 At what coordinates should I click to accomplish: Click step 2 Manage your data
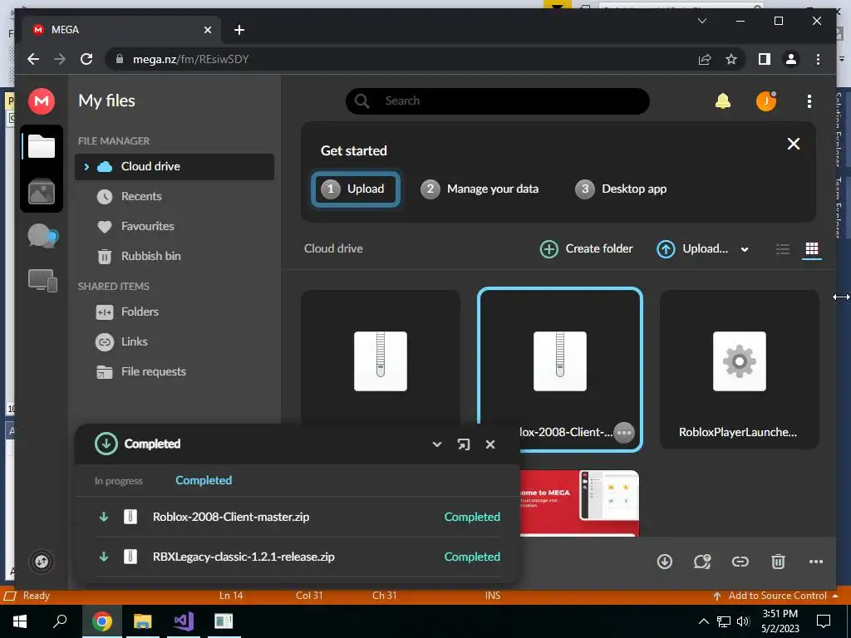pyautogui.click(x=480, y=189)
